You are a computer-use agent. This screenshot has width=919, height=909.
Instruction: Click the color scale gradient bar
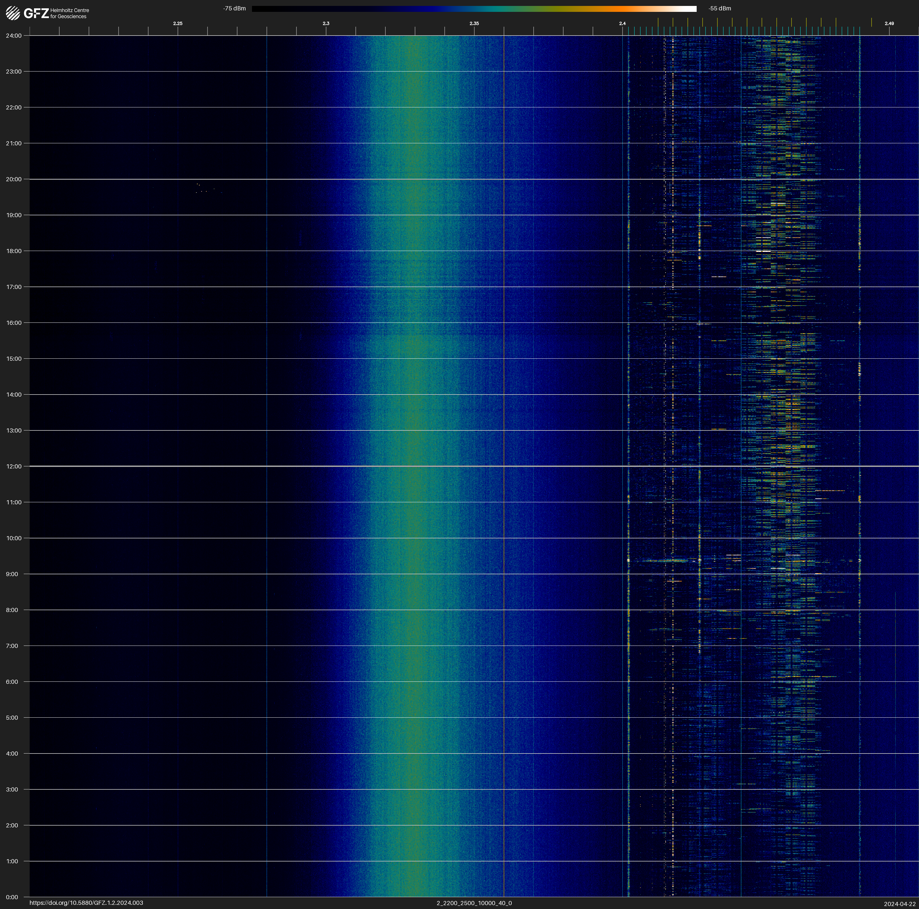click(474, 9)
